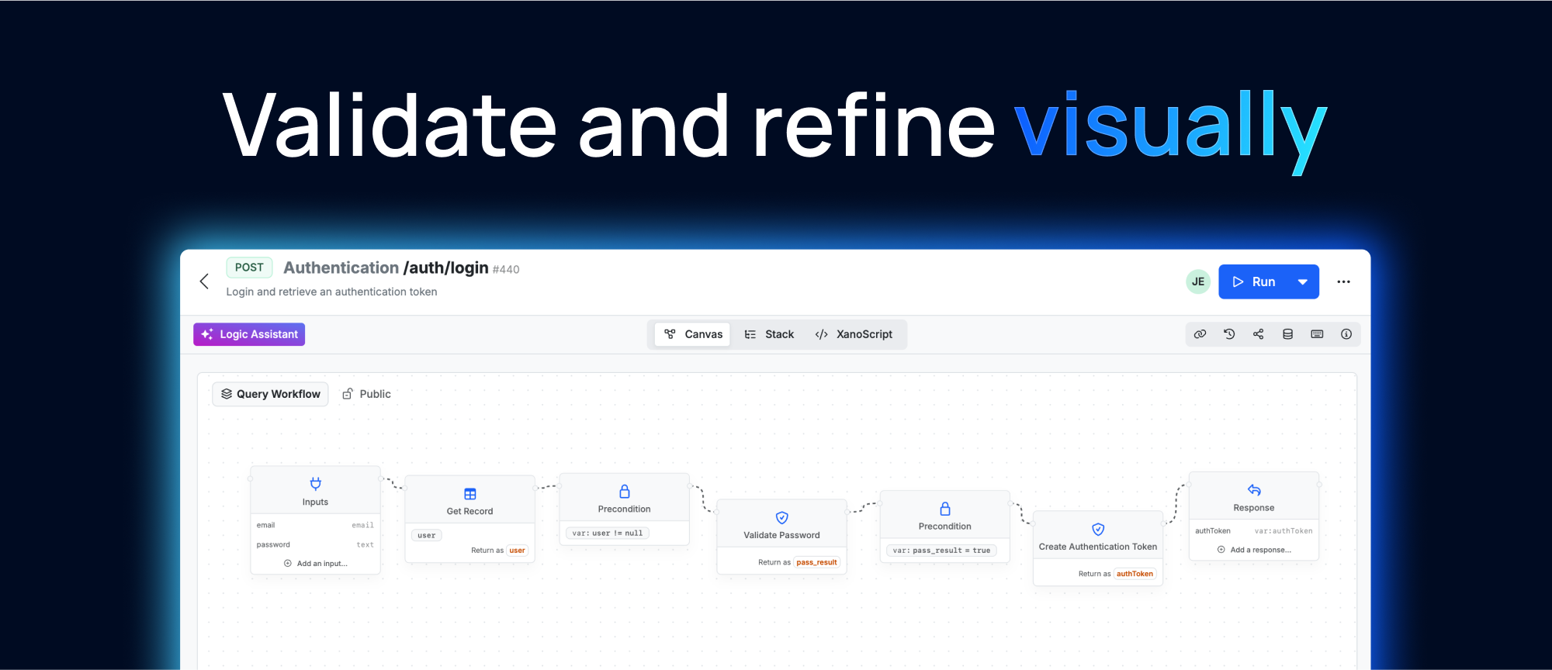
Task: Select Create Authentication Token shield icon
Action: [x=1098, y=529]
